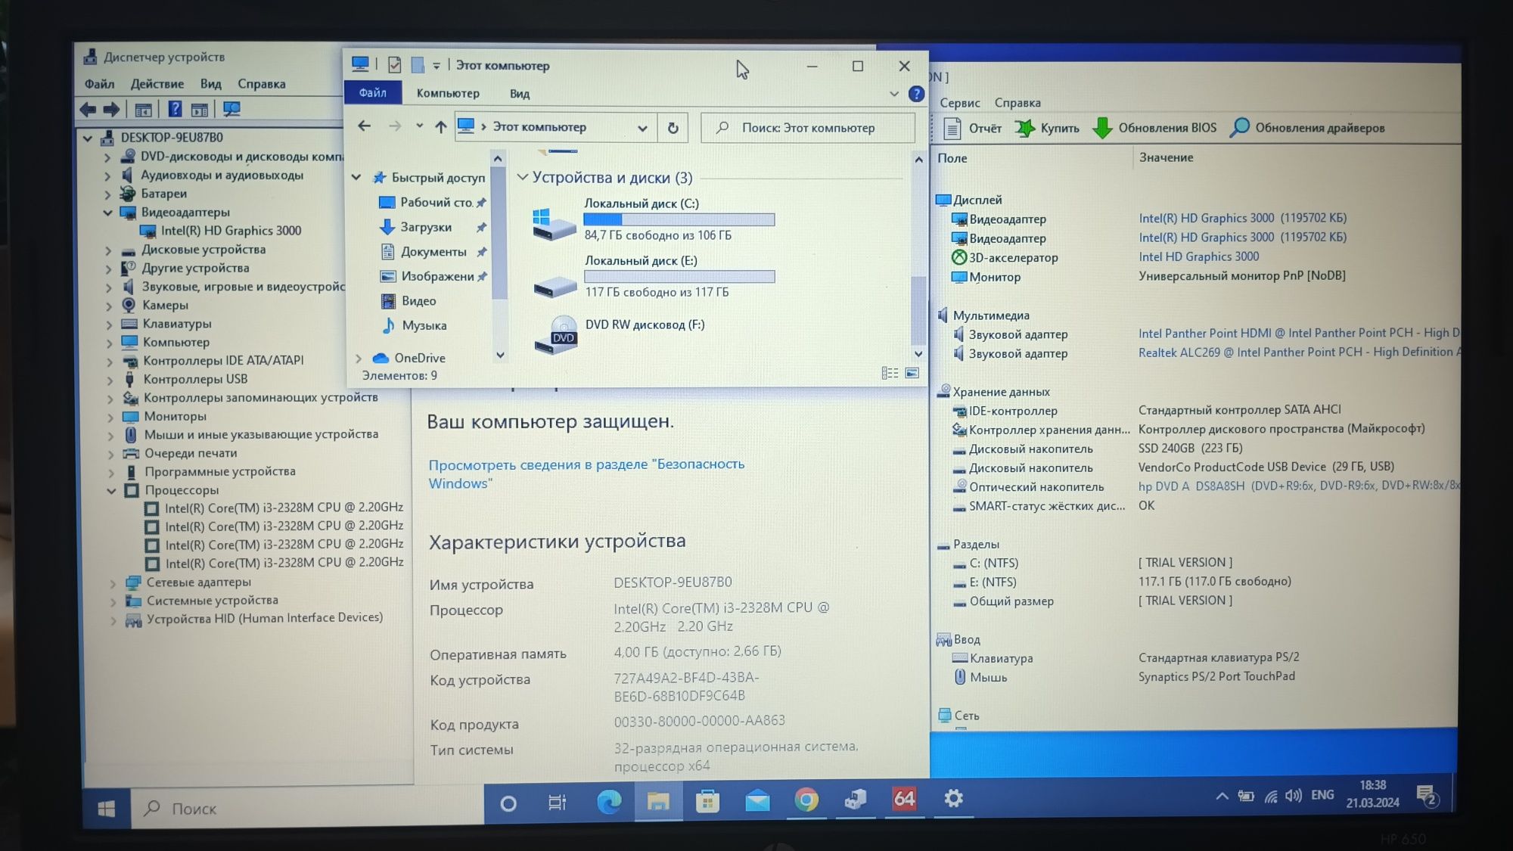Open Вид menu in Device Manager
The image size is (1513, 851).
point(210,84)
